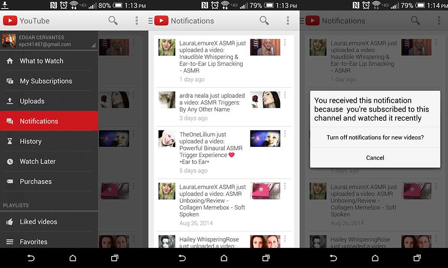Tap the Uploads arrow icon in drawer
Screen dimensions: 448x268
9,101
